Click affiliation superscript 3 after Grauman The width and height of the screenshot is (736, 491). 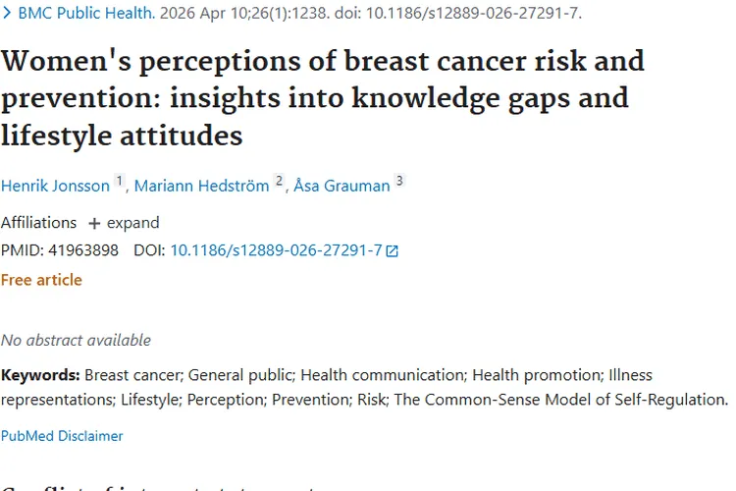[x=399, y=181]
